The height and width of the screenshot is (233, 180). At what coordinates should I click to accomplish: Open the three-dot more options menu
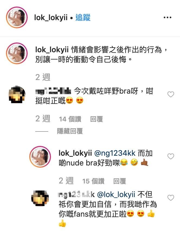(x=168, y=17)
